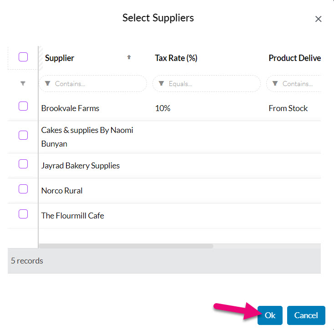334x330 pixels.
Task: Focus the Tax Rate Equals filter field
Action: [207, 83]
